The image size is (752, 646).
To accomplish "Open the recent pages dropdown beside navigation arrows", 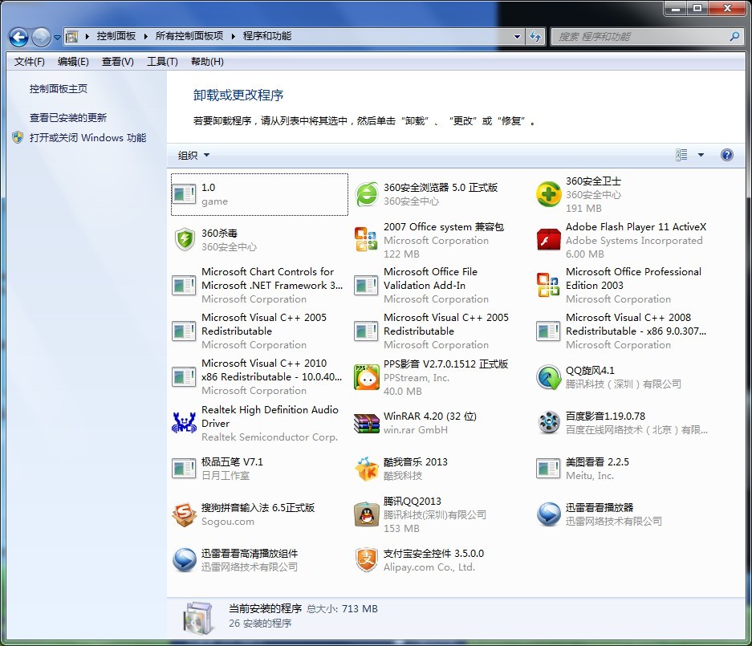I will (57, 37).
